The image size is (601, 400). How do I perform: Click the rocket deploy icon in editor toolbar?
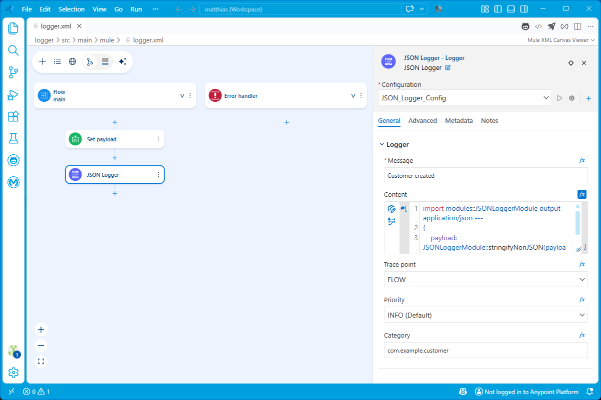click(551, 26)
